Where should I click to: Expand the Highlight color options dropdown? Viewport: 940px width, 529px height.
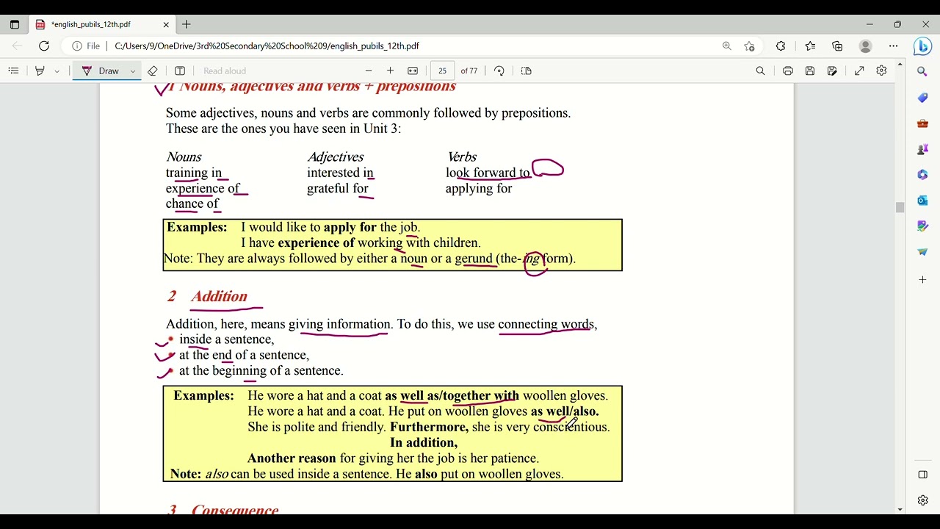point(57,71)
